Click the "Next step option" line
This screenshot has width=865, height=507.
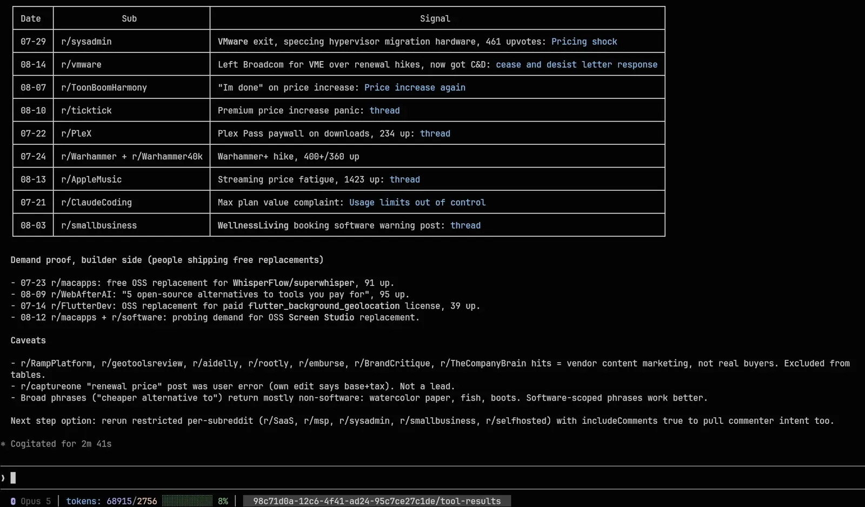pos(422,421)
